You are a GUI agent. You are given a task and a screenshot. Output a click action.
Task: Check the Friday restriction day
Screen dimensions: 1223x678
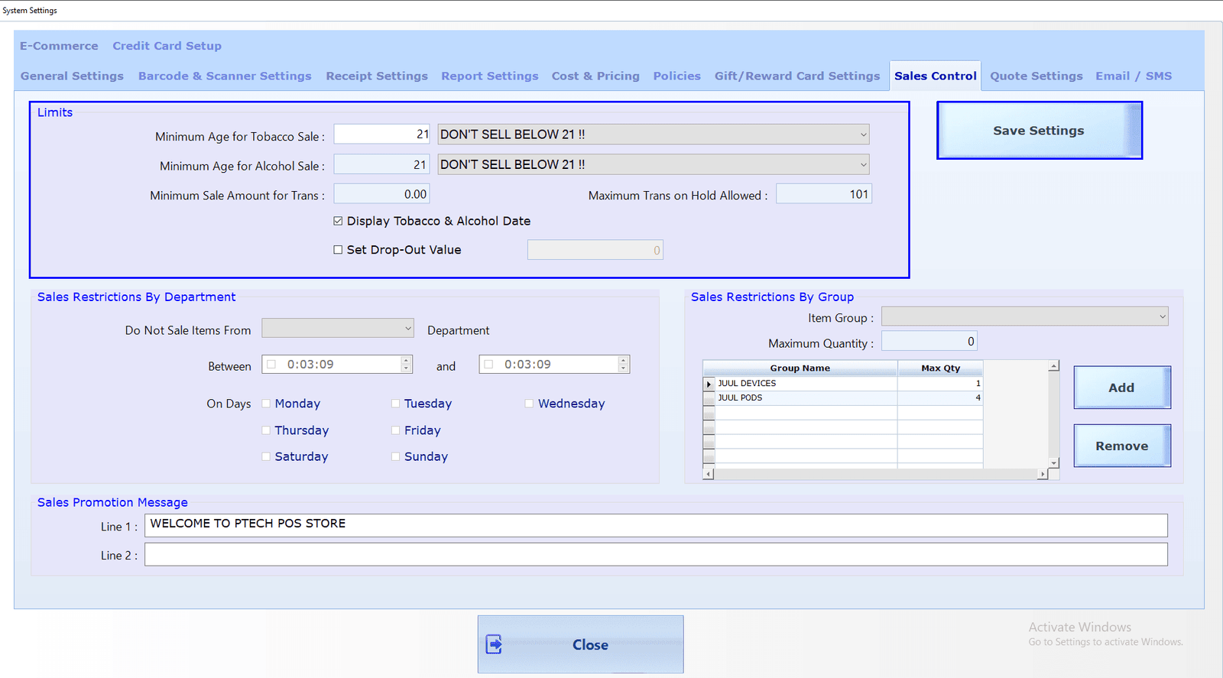click(x=395, y=430)
